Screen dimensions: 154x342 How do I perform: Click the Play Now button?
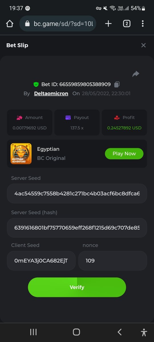point(124,154)
